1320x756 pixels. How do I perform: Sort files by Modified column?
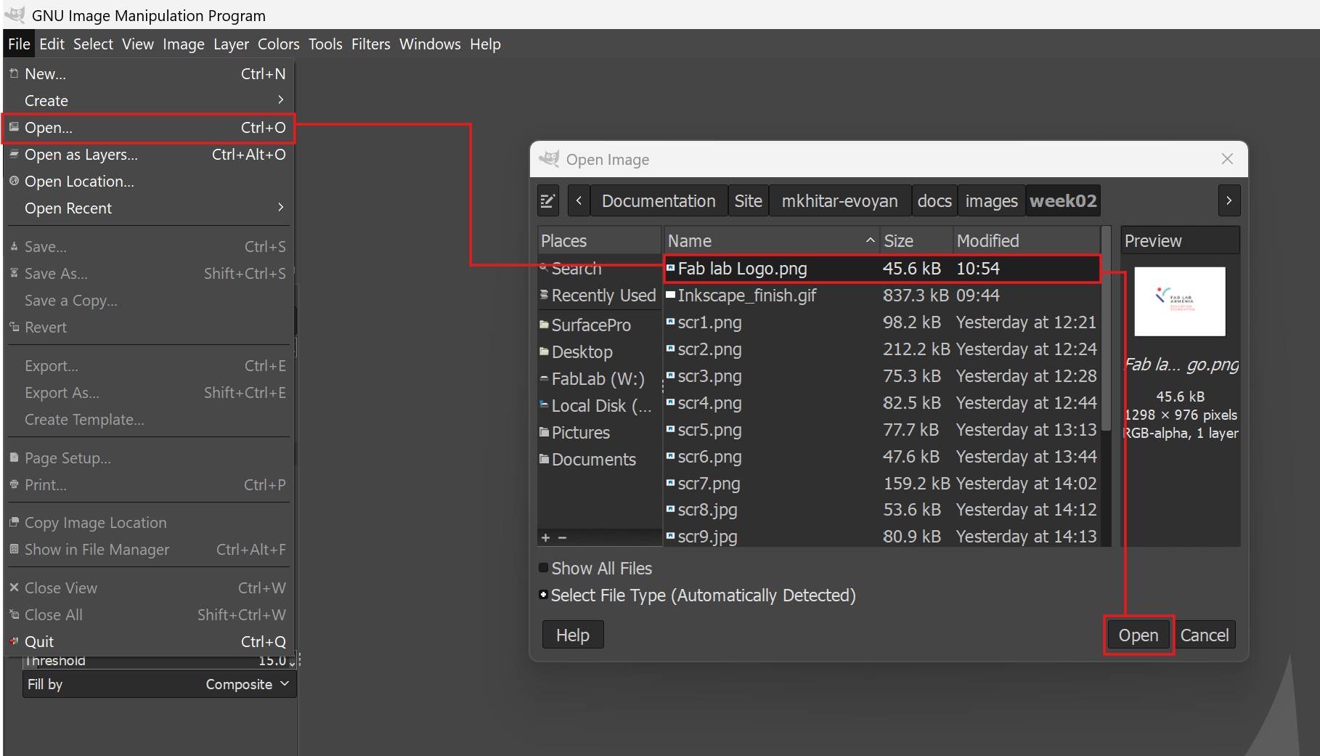point(1027,241)
